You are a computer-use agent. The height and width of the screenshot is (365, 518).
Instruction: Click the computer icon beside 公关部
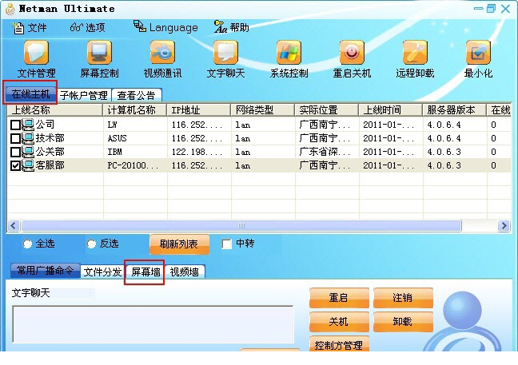pos(28,152)
